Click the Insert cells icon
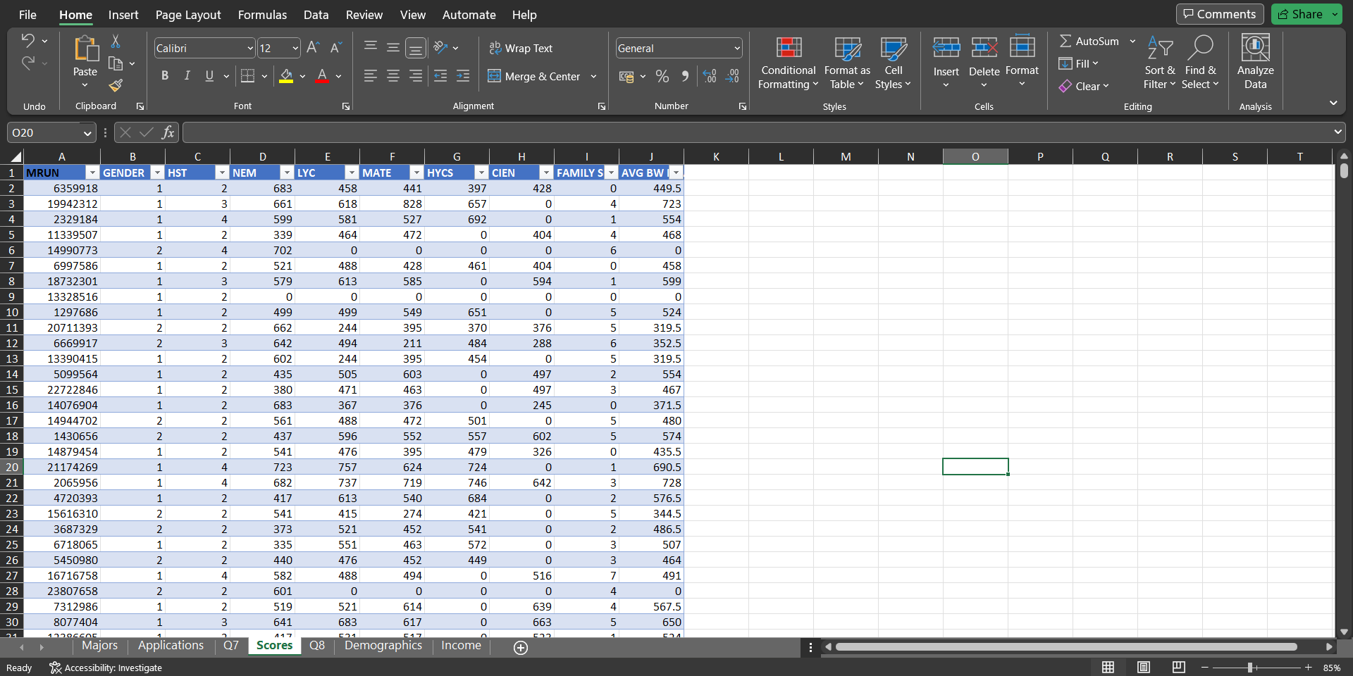Image resolution: width=1353 pixels, height=676 pixels. [x=946, y=48]
